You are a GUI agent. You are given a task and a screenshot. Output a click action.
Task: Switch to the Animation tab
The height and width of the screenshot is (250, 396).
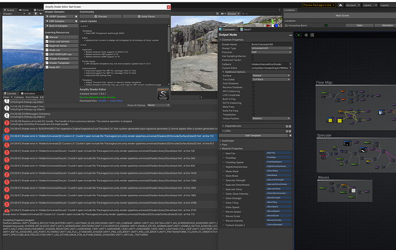click(29, 93)
